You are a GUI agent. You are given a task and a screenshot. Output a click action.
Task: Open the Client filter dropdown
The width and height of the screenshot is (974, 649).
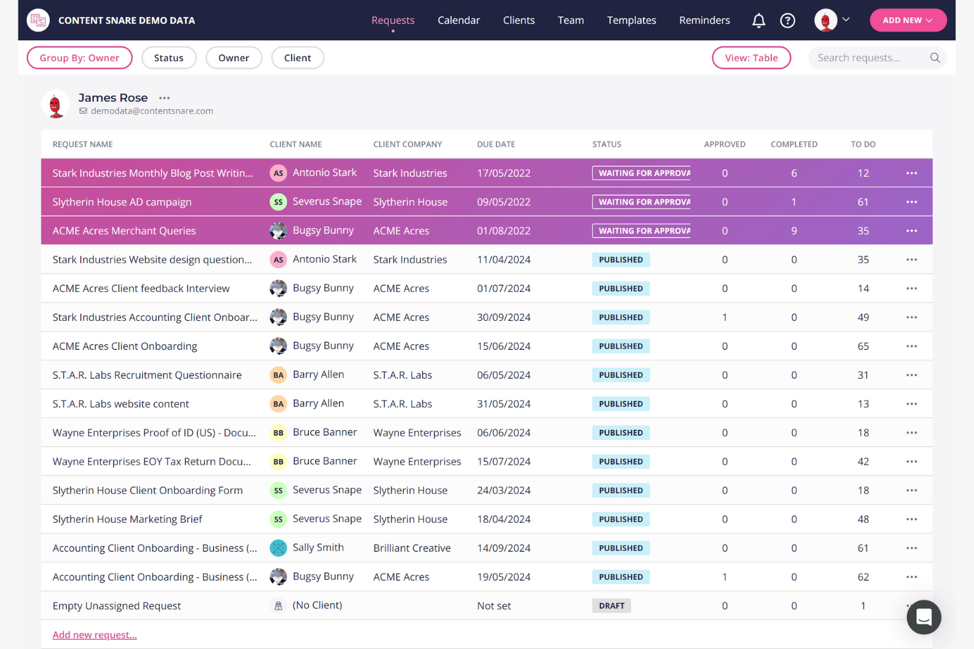pos(297,57)
